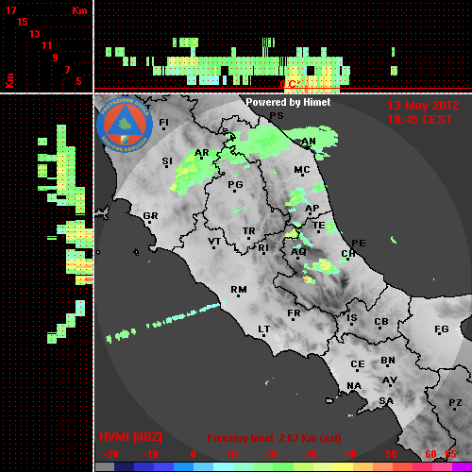Click the MC city label
The height and width of the screenshot is (472, 472).
[x=302, y=170]
